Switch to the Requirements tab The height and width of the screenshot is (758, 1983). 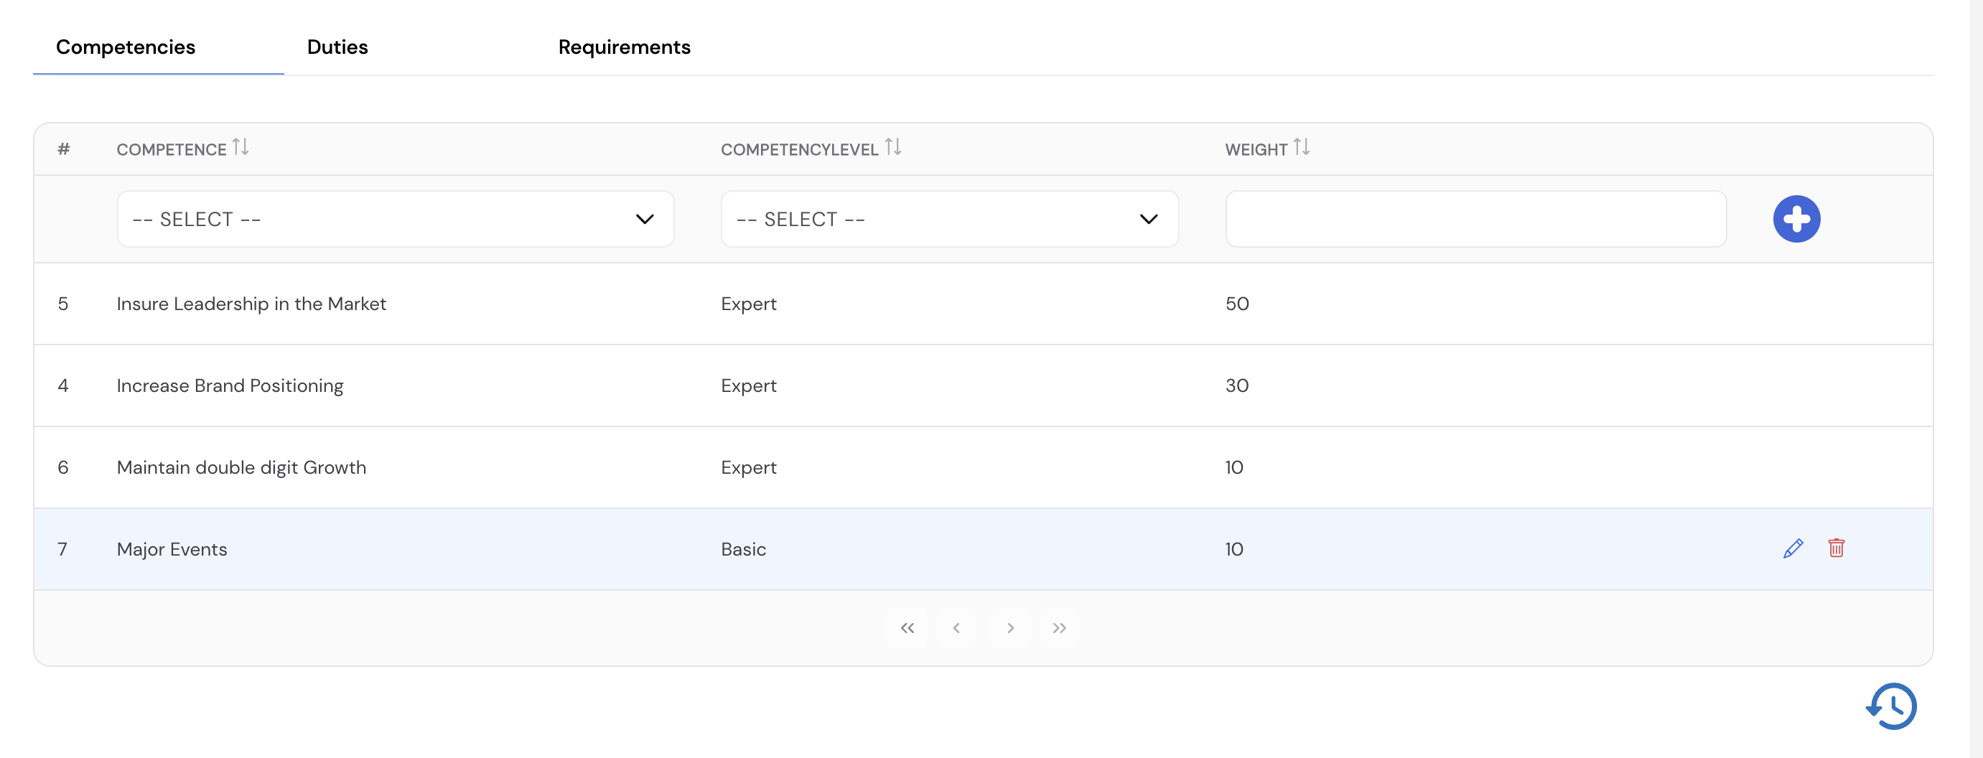pos(625,47)
